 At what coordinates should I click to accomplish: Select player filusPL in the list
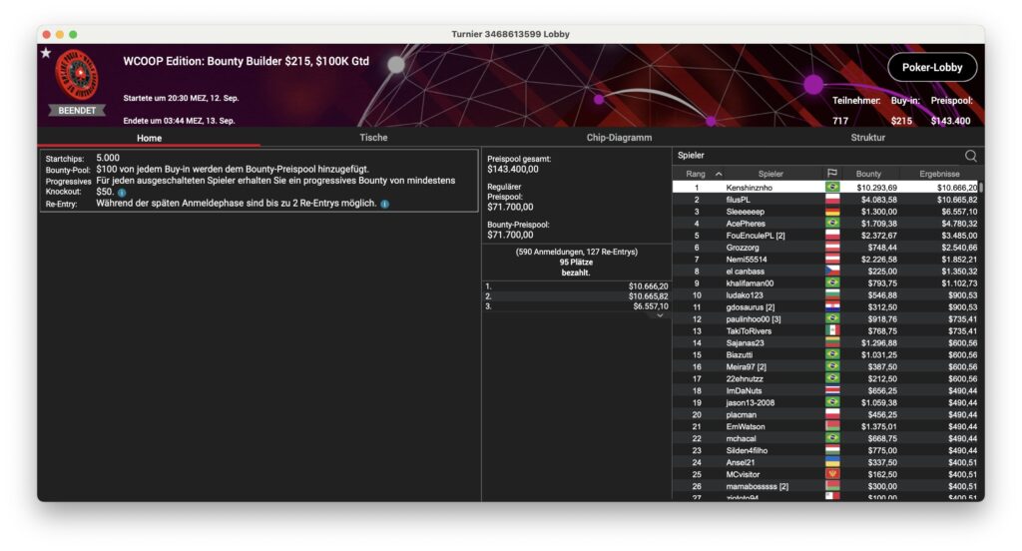click(x=739, y=200)
